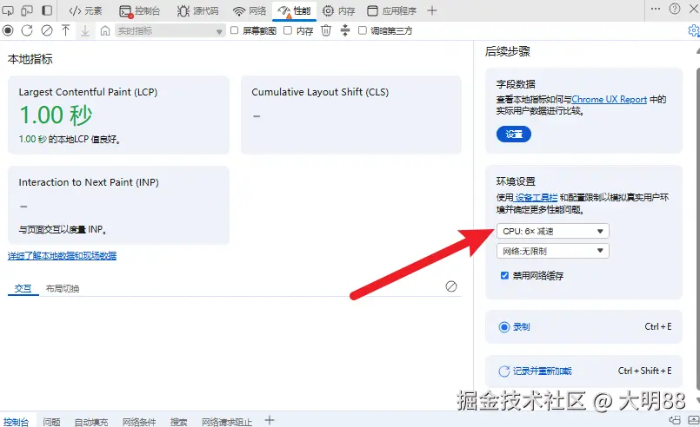700x427 pixels.
Task: Open the drawer 网络请求阻止 tab
Action: click(227, 421)
